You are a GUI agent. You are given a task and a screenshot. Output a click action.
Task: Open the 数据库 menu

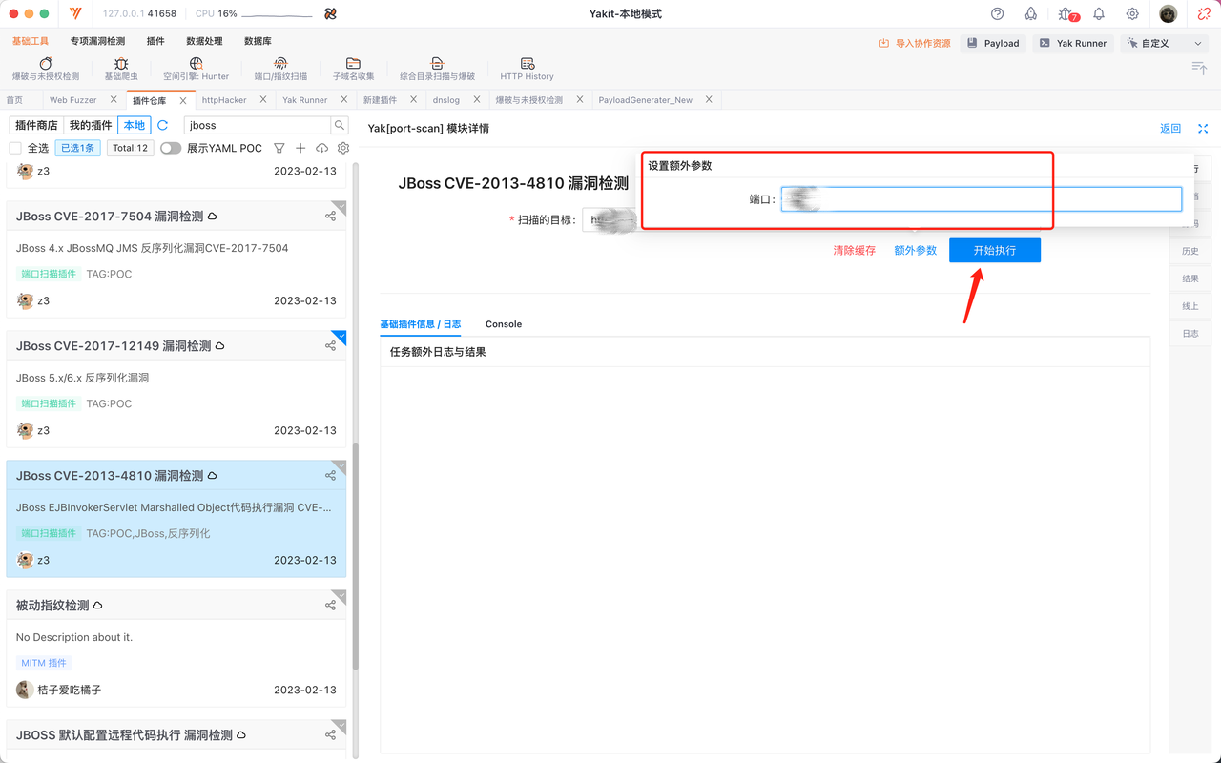click(x=258, y=42)
